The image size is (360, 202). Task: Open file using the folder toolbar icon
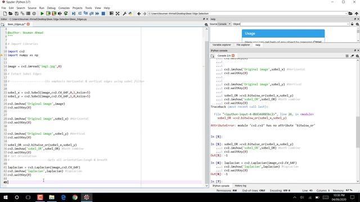coord(11,13)
